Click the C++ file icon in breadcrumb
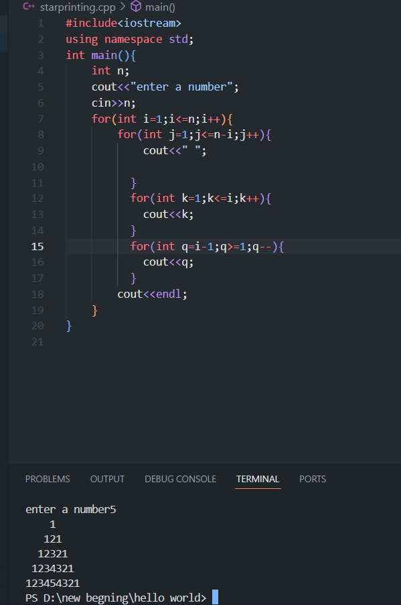The height and width of the screenshot is (605, 401). pyautogui.click(x=29, y=6)
